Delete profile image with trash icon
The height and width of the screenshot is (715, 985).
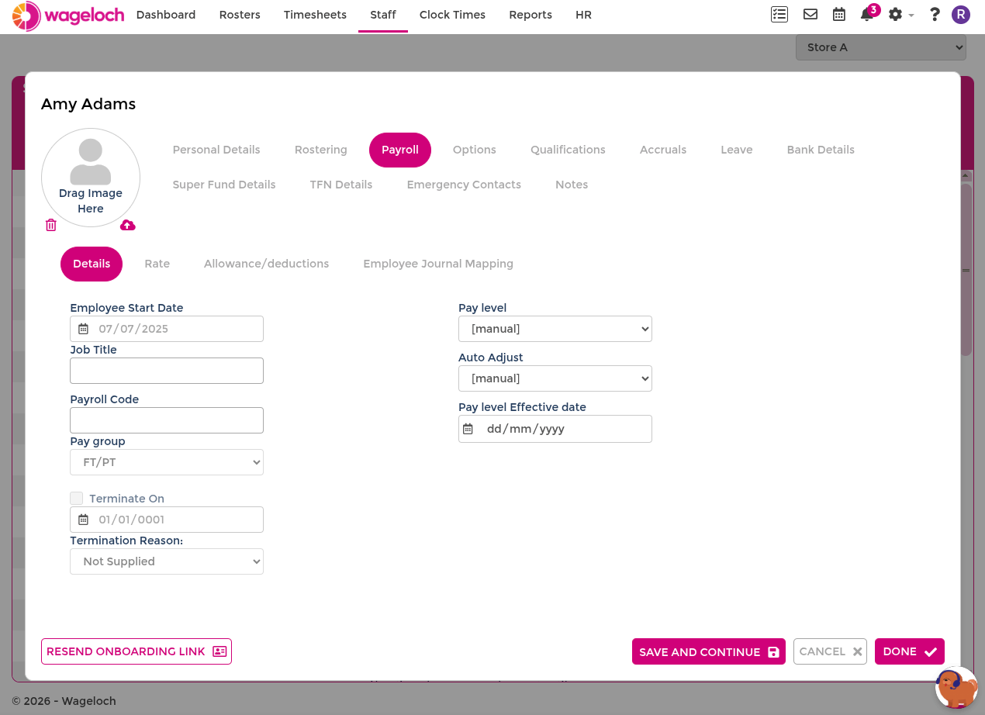(x=51, y=225)
